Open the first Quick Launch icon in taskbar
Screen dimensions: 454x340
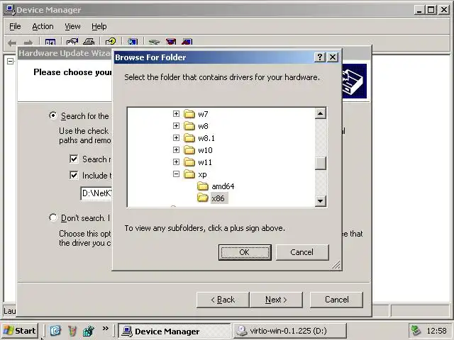click(55, 331)
